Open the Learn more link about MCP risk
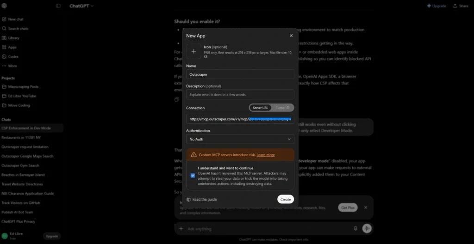This screenshot has height=244, width=474. pyautogui.click(x=266, y=155)
